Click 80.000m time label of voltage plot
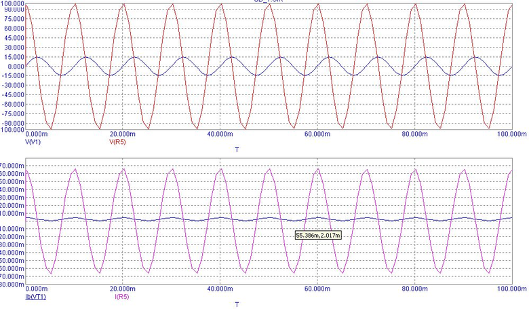The height and width of the screenshot is (309, 529). pyautogui.click(x=414, y=134)
